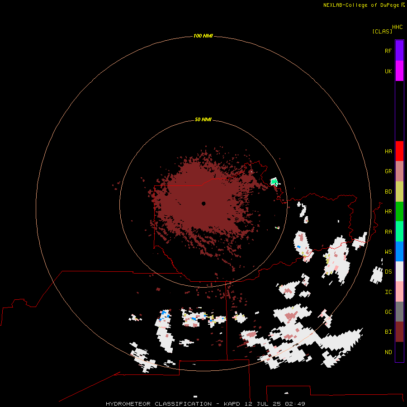Click the HR legend label

click(x=388, y=212)
